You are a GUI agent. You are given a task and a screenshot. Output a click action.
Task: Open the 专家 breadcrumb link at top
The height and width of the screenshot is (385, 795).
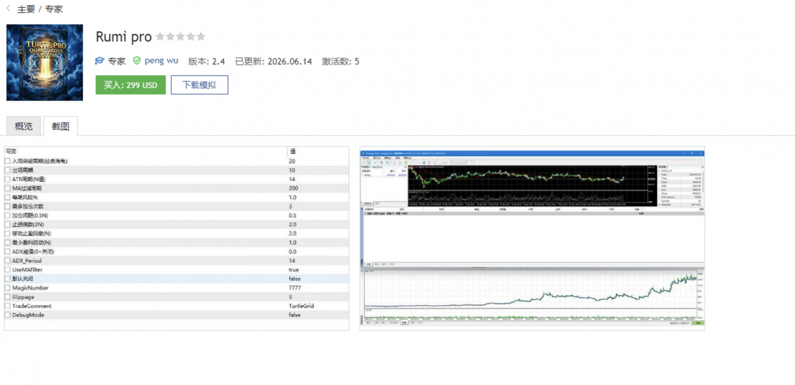click(x=54, y=9)
